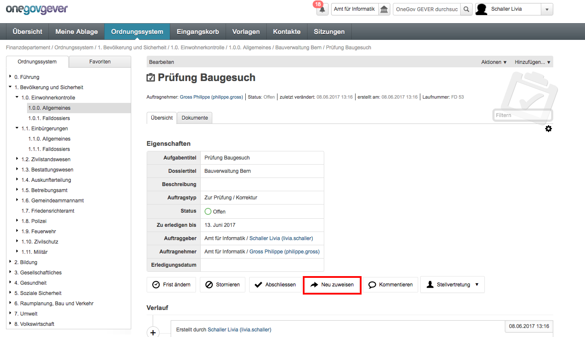Click Neu zuweisen button
Screen dimensions: 585x337
point(332,285)
